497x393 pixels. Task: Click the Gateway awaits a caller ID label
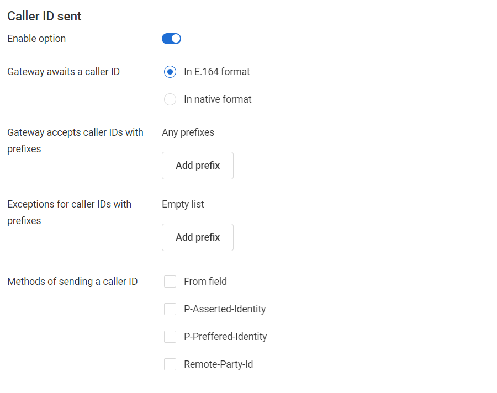[64, 72]
